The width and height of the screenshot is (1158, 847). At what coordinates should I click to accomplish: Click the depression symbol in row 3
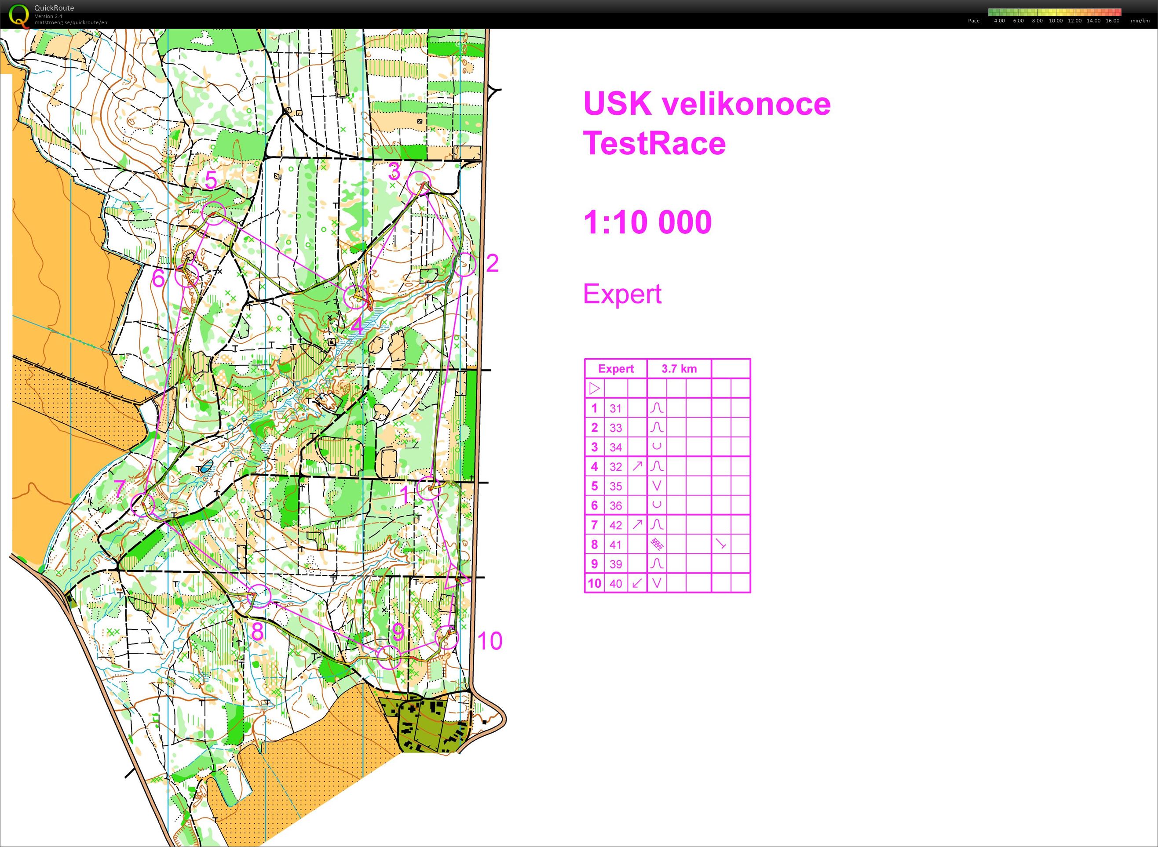657,447
